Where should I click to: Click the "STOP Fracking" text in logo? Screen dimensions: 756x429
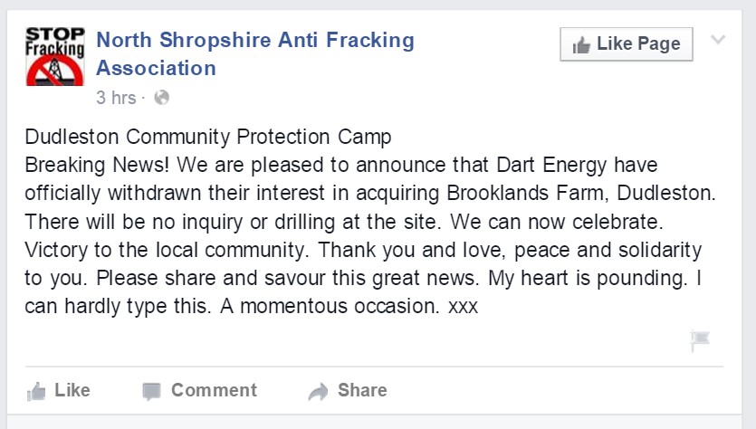click(x=54, y=42)
